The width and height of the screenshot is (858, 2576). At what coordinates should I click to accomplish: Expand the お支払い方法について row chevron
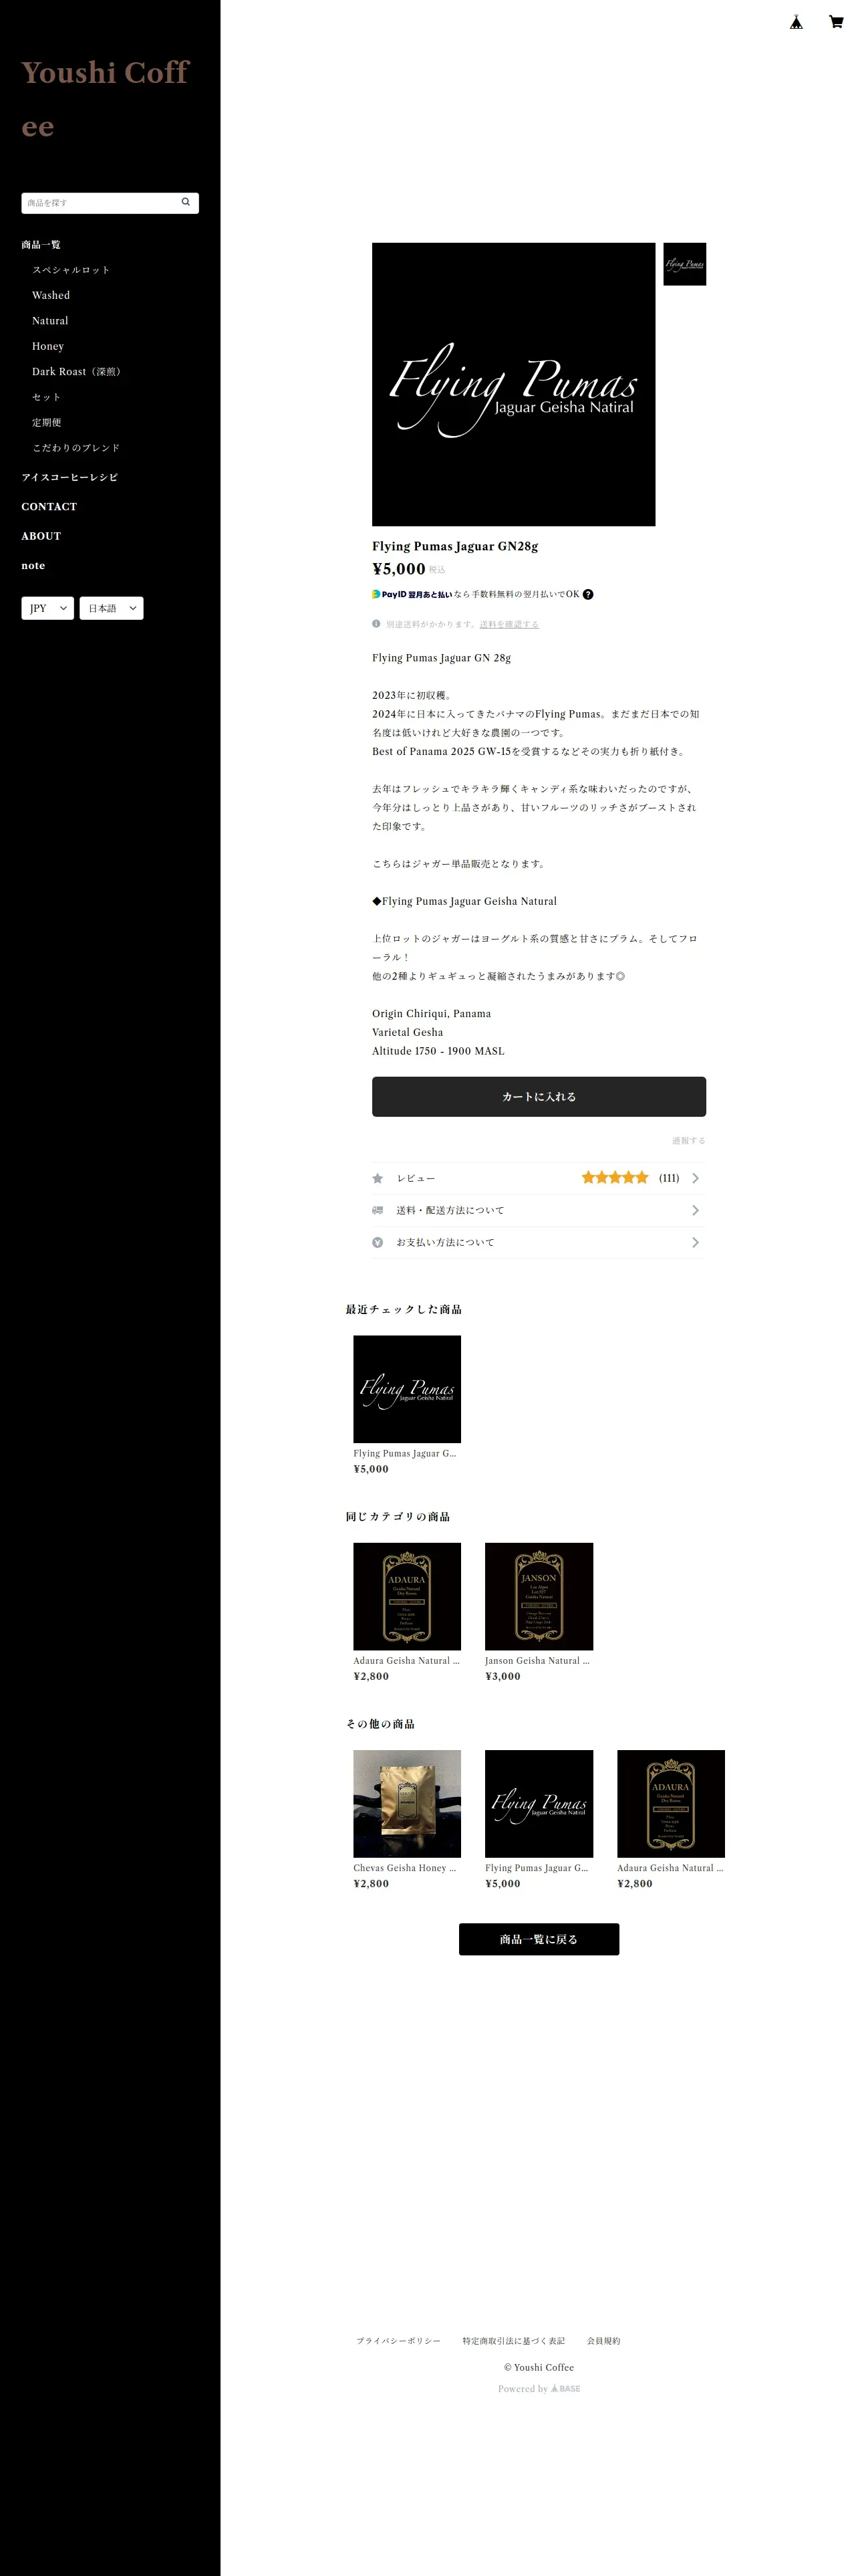pyautogui.click(x=695, y=1242)
